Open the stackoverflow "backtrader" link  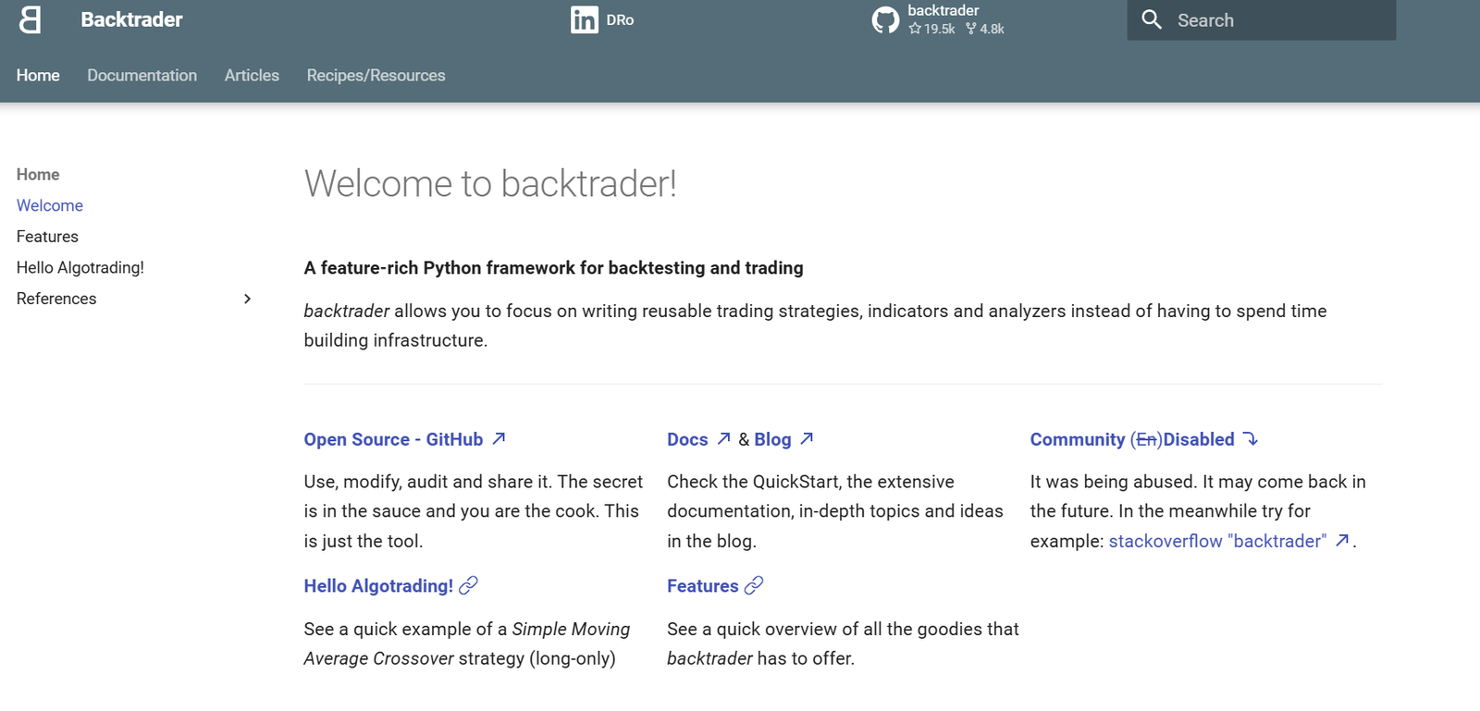tap(1217, 541)
